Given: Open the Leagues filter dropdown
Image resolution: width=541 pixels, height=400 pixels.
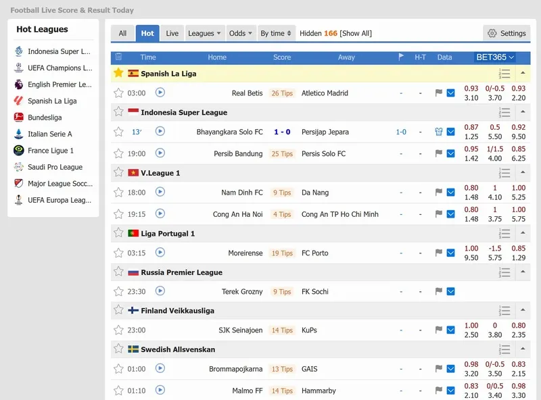Looking at the screenshot, I should point(204,33).
